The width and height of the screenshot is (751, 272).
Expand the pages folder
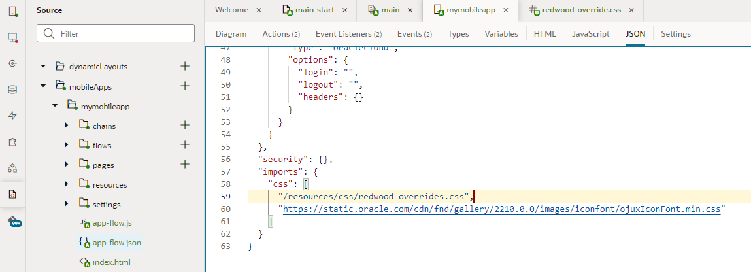tap(67, 165)
